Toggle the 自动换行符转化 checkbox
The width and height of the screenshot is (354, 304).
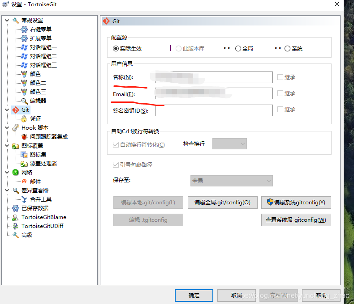116,144
